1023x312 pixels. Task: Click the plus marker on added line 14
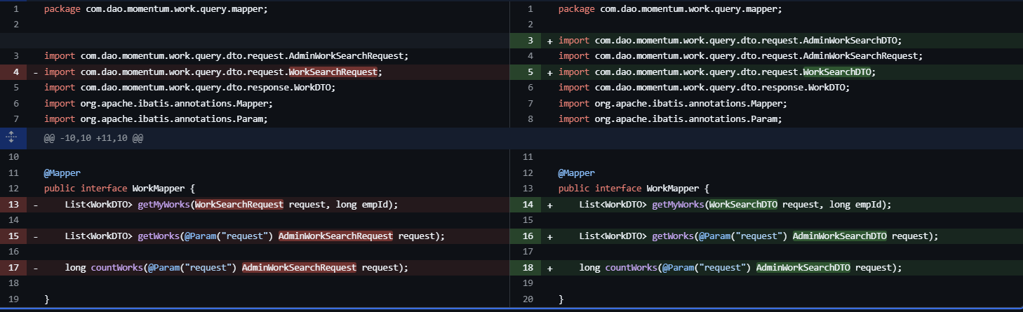pos(550,205)
